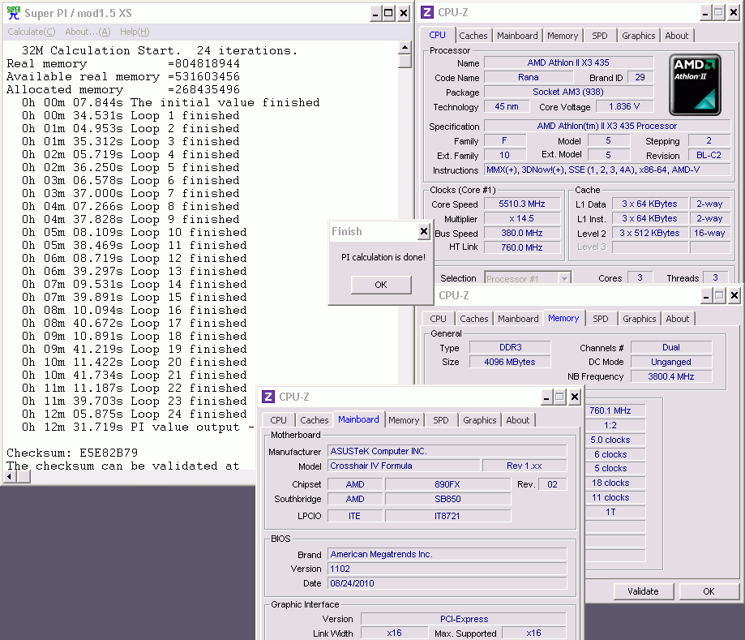Viewport: 745px width, 640px height.
Task: Click the AMD Athlon II processor logo
Action: pos(695,84)
